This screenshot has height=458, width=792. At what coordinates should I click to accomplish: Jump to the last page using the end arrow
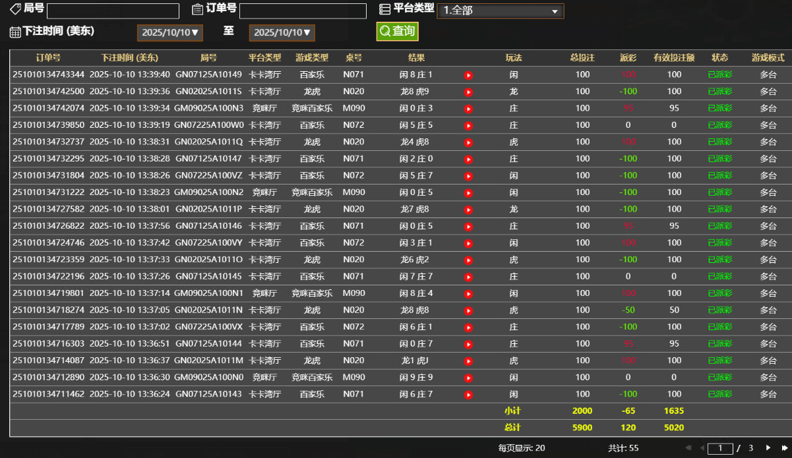(x=784, y=447)
